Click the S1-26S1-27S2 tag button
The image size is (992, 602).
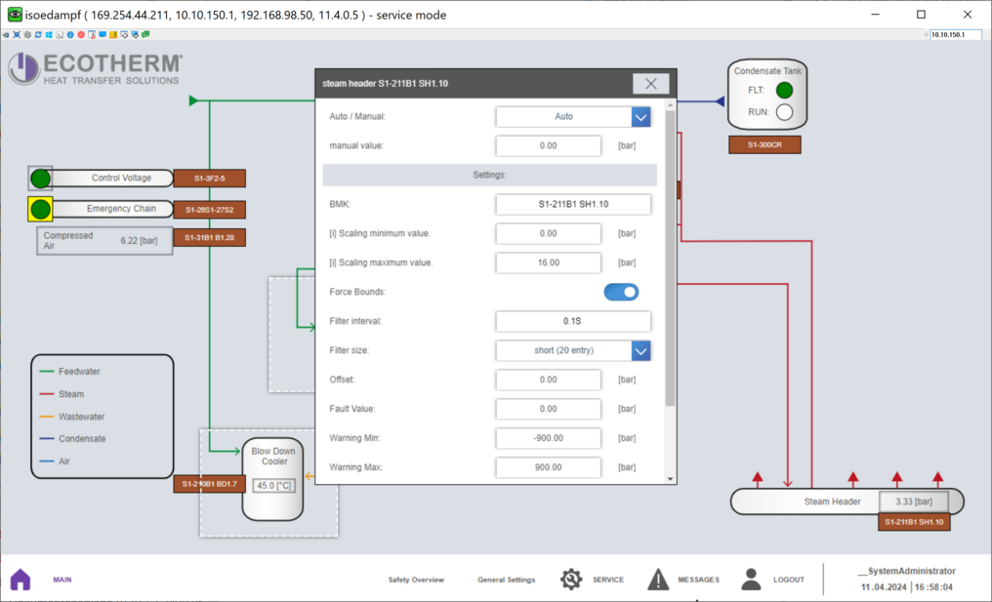coord(209,210)
